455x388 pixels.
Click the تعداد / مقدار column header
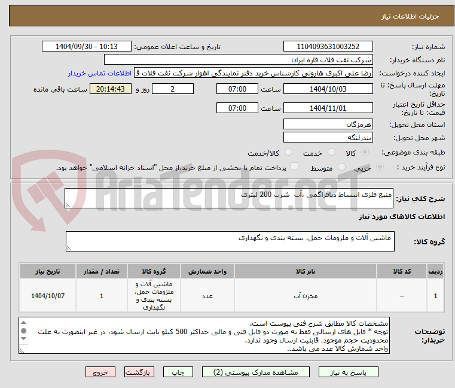[x=102, y=271]
